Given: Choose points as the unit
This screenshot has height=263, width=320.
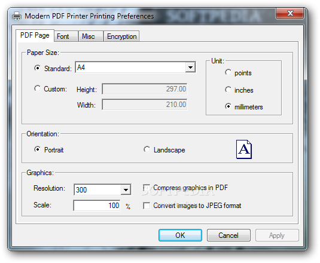Looking at the screenshot, I should click(228, 72).
